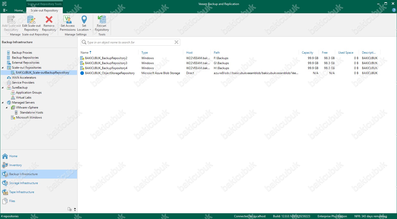Select Standalone Hosts tree item
This screenshot has height=219, width=397.
click(x=32, y=112)
